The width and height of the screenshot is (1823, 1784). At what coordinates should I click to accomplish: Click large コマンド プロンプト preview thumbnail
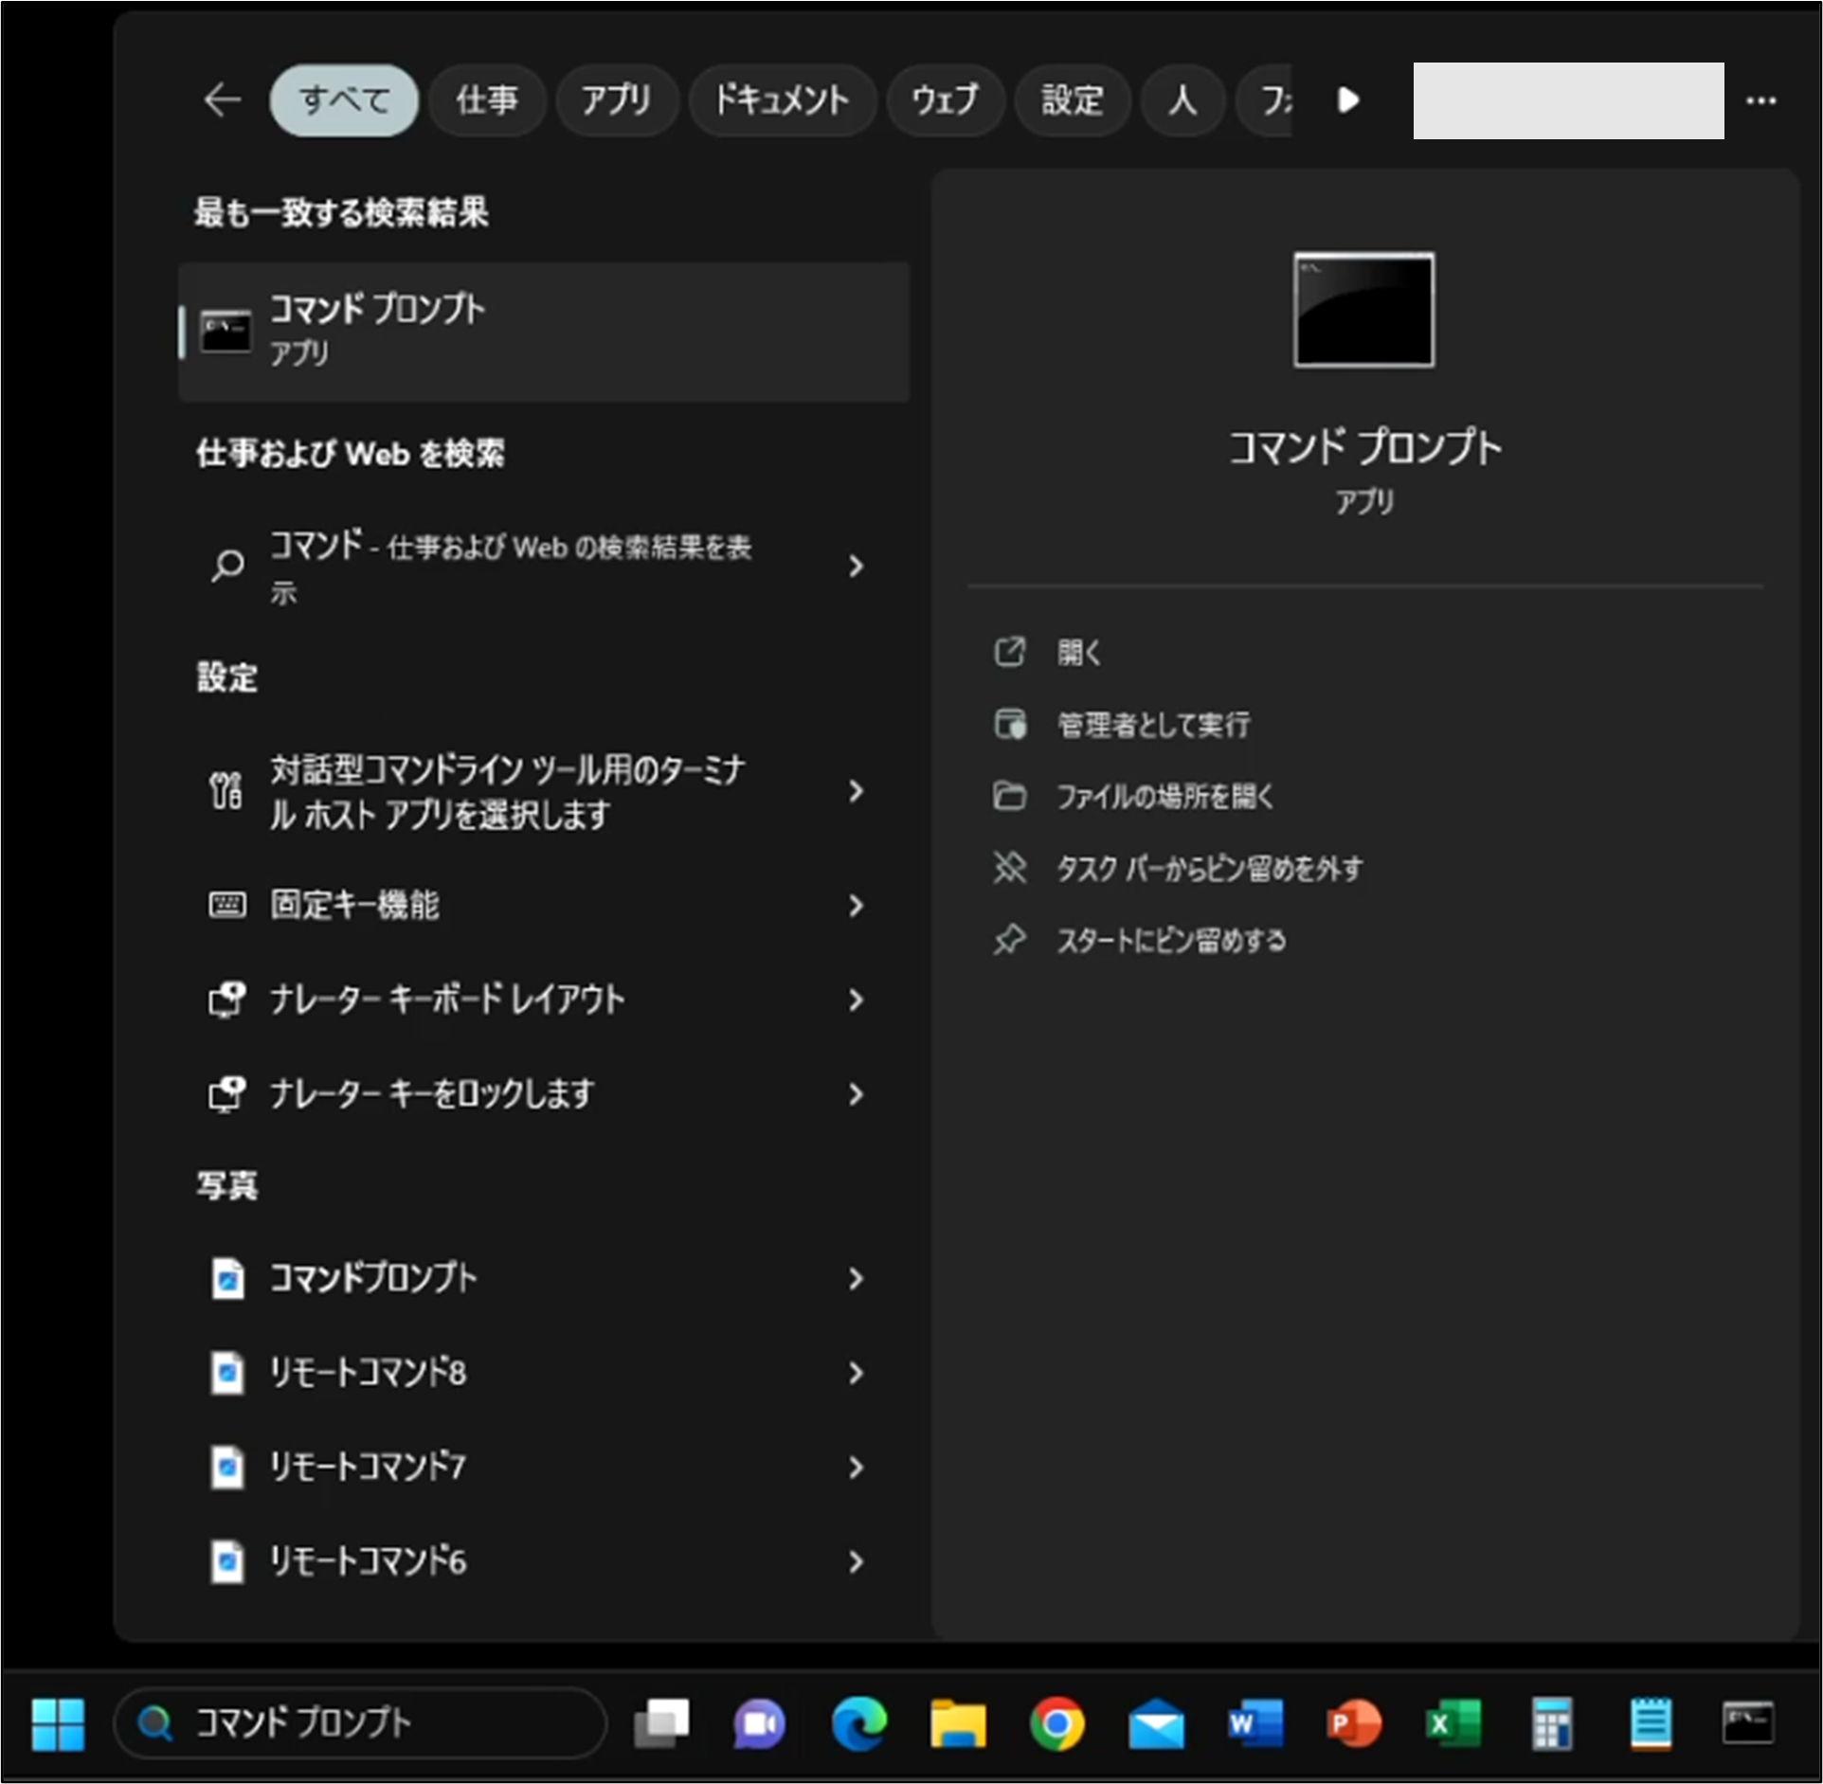[x=1363, y=309]
